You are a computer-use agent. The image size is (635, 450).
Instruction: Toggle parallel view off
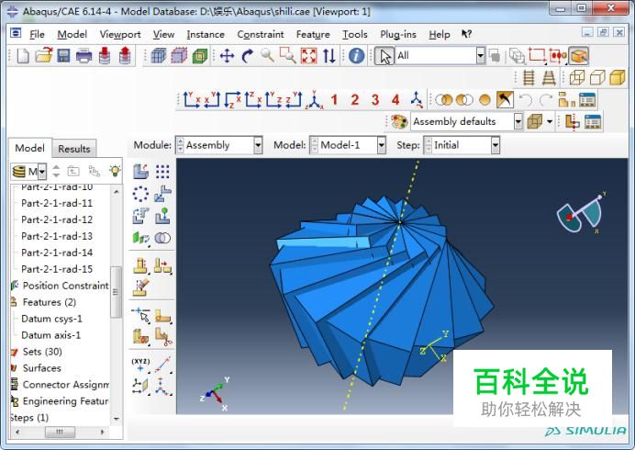(x=529, y=77)
